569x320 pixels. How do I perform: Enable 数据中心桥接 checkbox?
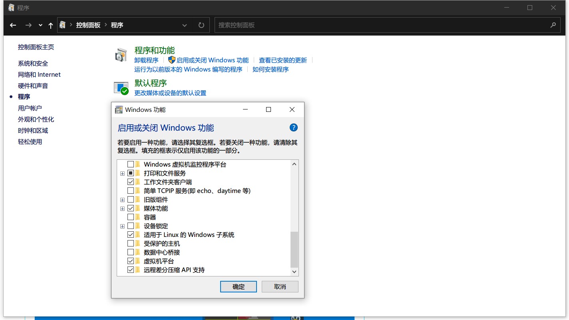(x=131, y=252)
